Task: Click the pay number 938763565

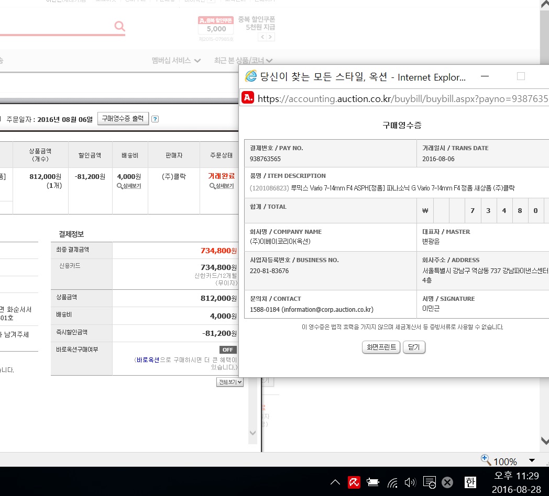Action: click(x=265, y=159)
